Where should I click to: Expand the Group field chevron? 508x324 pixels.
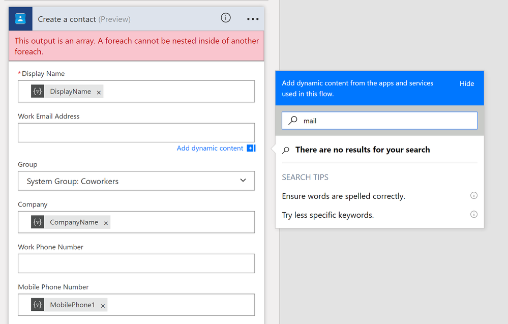[243, 181]
